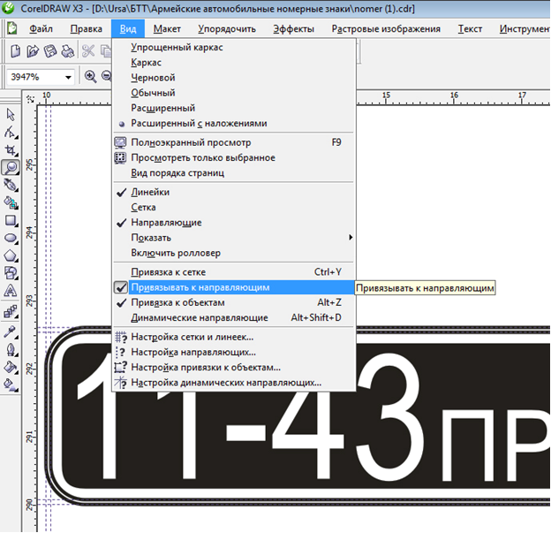Select the Ellipse tool
This screenshot has width=551, height=533.
(11, 239)
